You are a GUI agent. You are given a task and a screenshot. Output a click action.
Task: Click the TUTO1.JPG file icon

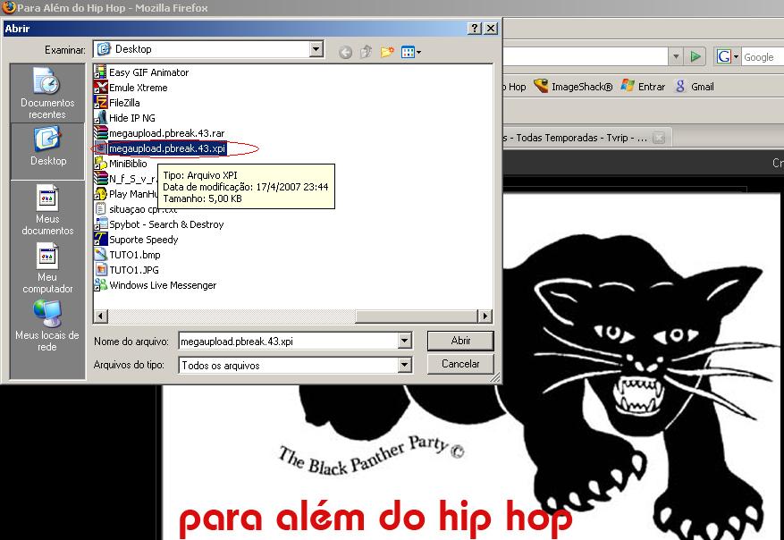pos(100,270)
